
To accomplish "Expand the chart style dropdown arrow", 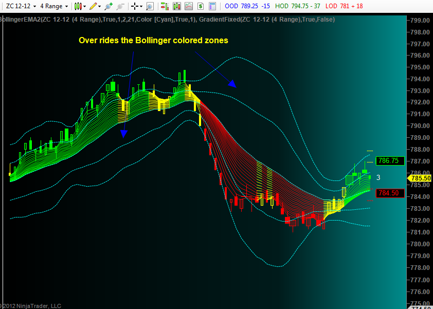I will (84, 6).
